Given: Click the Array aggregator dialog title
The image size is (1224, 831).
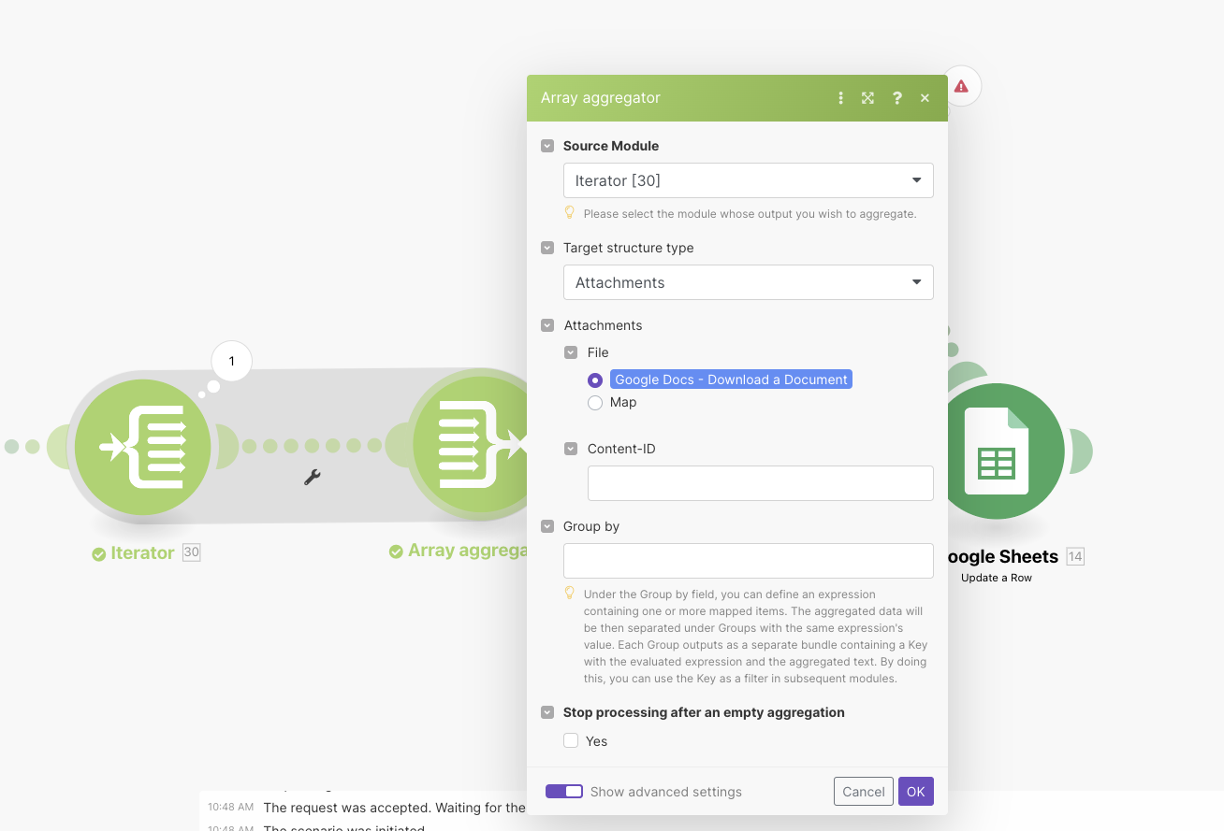Looking at the screenshot, I should tap(601, 98).
